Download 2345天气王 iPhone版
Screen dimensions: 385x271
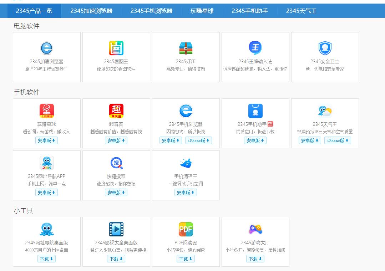(x=338, y=140)
